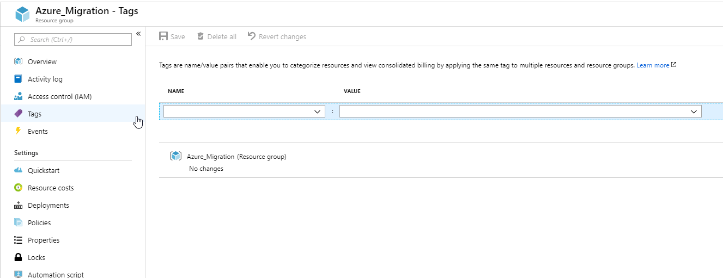Viewport: 723px width, 278px height.
Task: Click the Overview cube icon in sidebar
Action: (x=18, y=61)
